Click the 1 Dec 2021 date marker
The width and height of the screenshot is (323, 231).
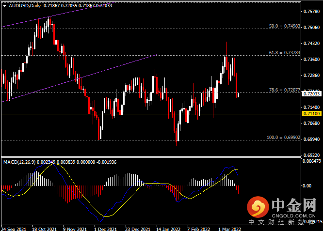[x=105, y=229]
